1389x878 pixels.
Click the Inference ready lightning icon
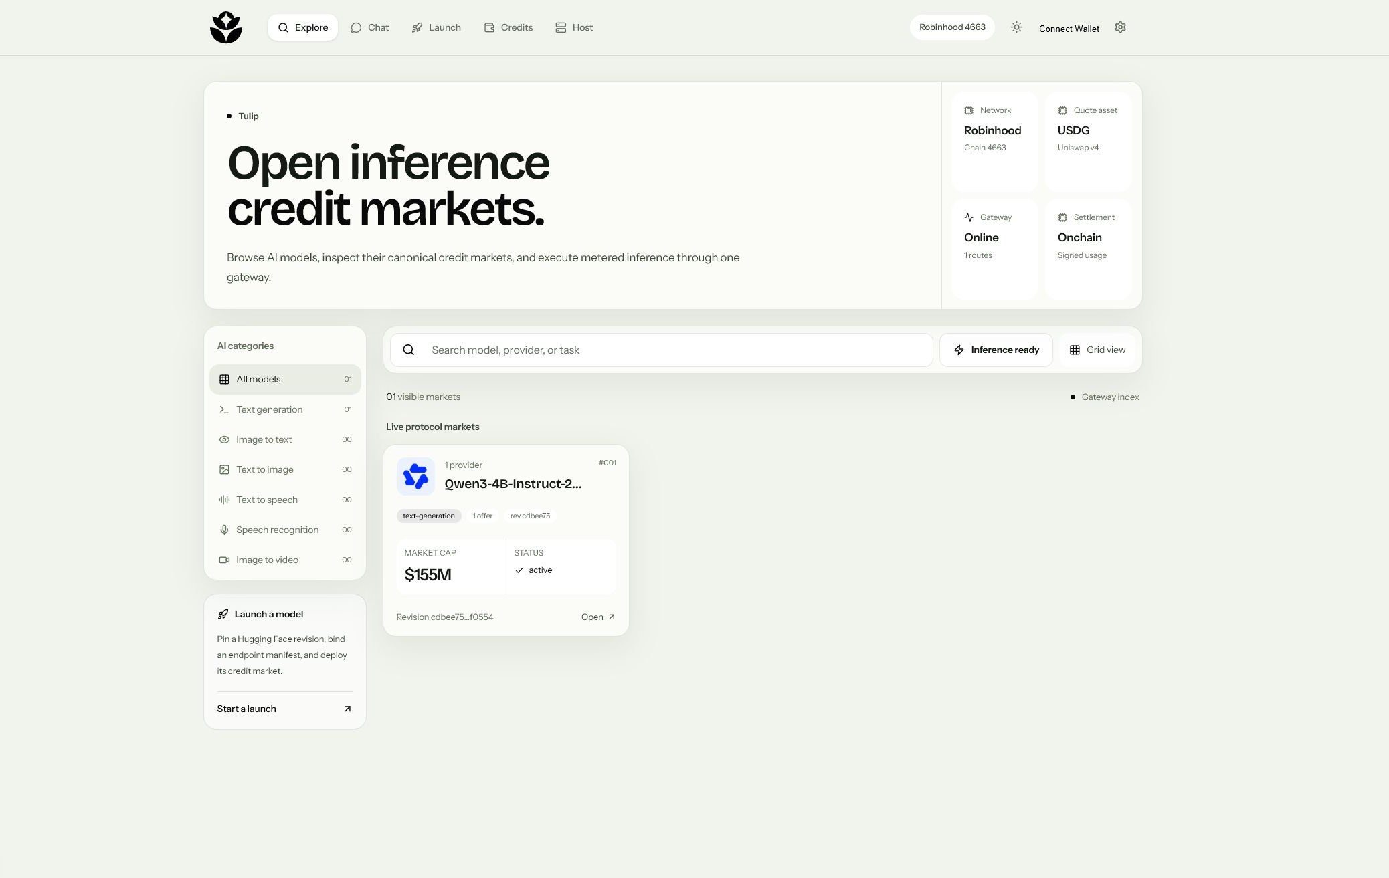[x=959, y=350]
